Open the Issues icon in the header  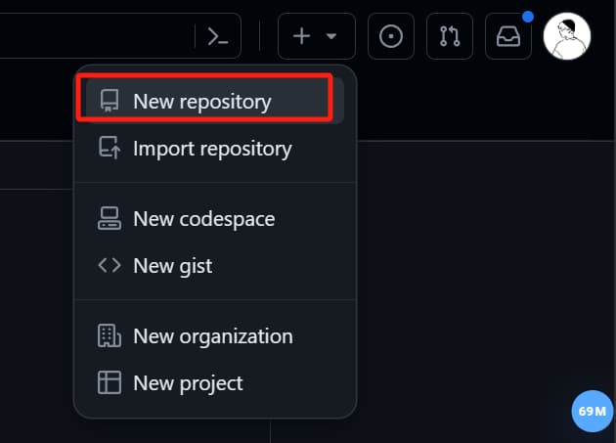pyautogui.click(x=390, y=36)
